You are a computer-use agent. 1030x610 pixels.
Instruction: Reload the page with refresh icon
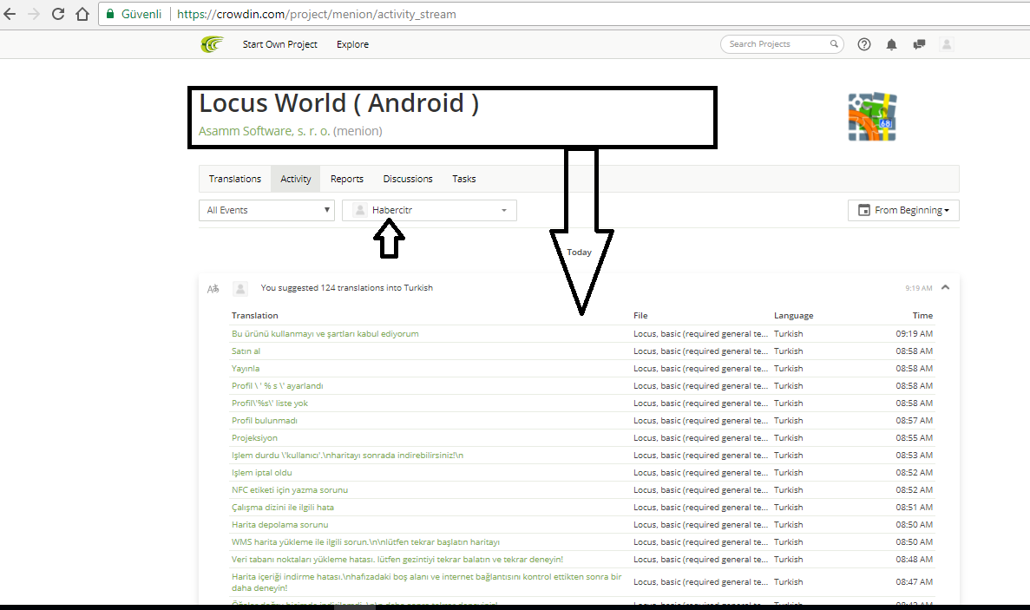(58, 14)
